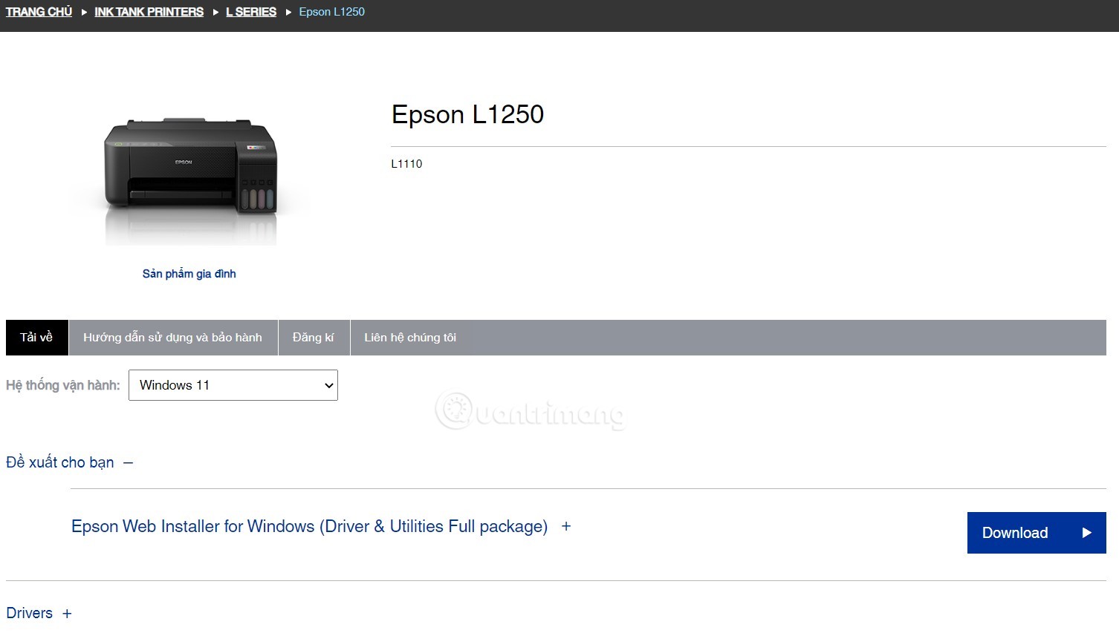Click the Epson L1250 printer image
This screenshot has height=633, width=1119.
click(191, 180)
